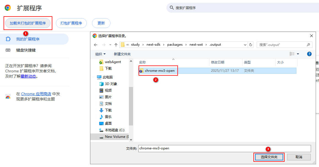319x167 pixels.
Task: Click the 文件夹 name input field
Action: (x=224, y=148)
